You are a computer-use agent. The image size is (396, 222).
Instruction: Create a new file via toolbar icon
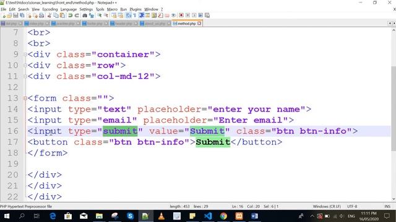click(x=3, y=15)
